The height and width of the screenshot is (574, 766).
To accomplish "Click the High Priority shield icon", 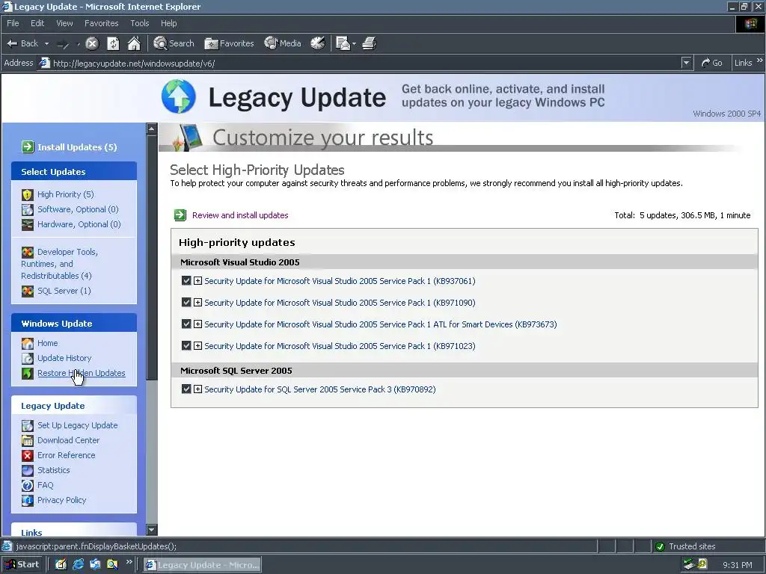I will [x=28, y=195].
